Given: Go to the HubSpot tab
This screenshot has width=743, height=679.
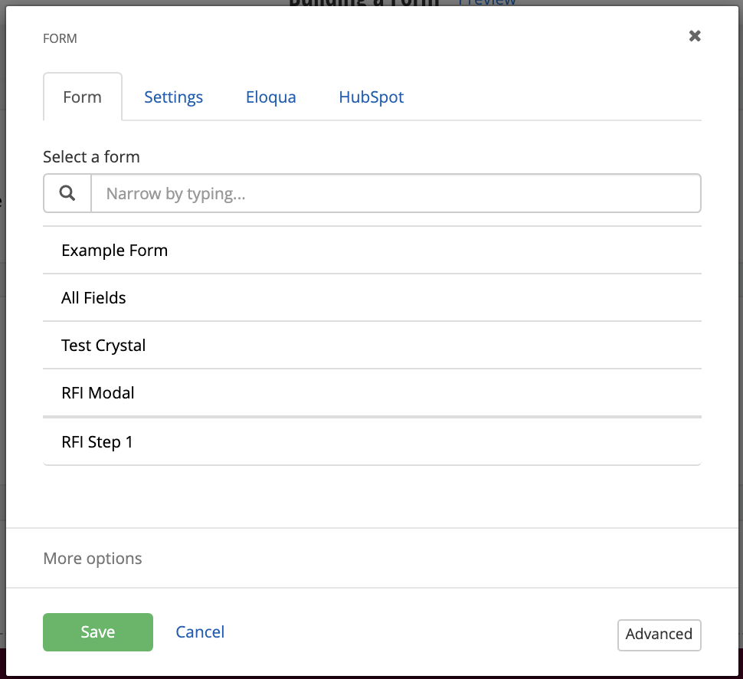Looking at the screenshot, I should [371, 97].
